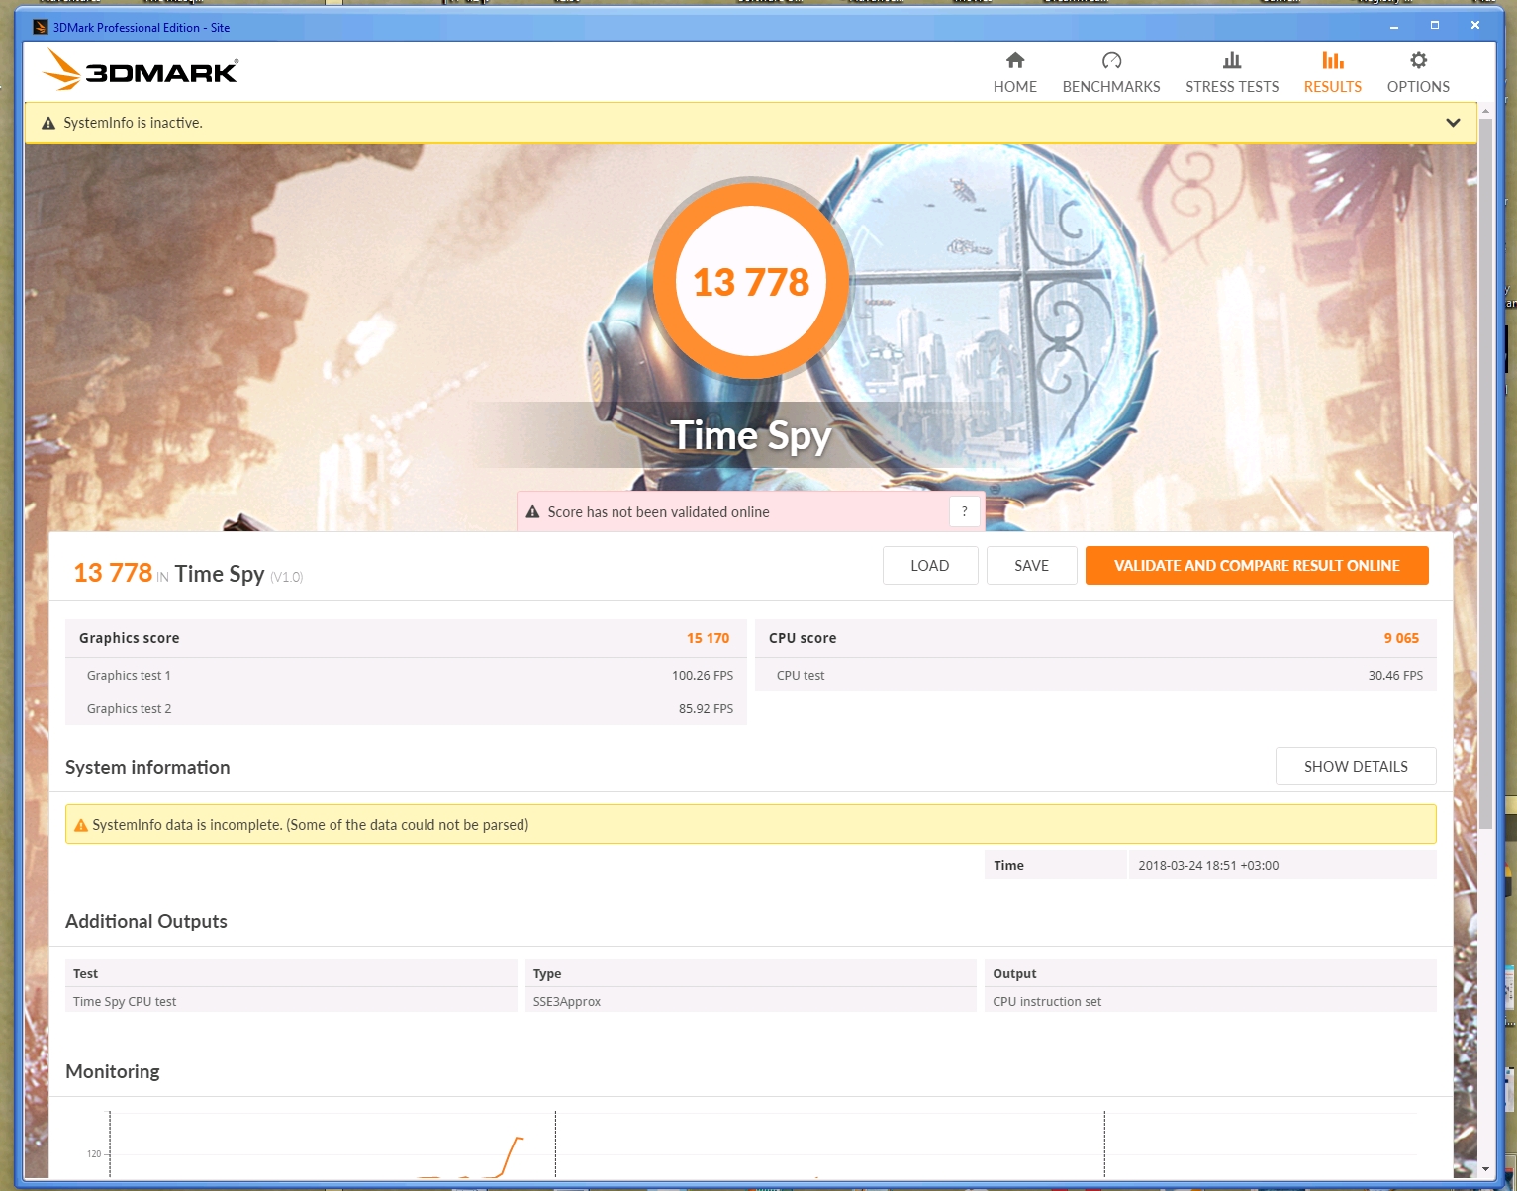Select the Graphics test 1 row
Image resolution: width=1517 pixels, height=1191 pixels.
coord(406,675)
